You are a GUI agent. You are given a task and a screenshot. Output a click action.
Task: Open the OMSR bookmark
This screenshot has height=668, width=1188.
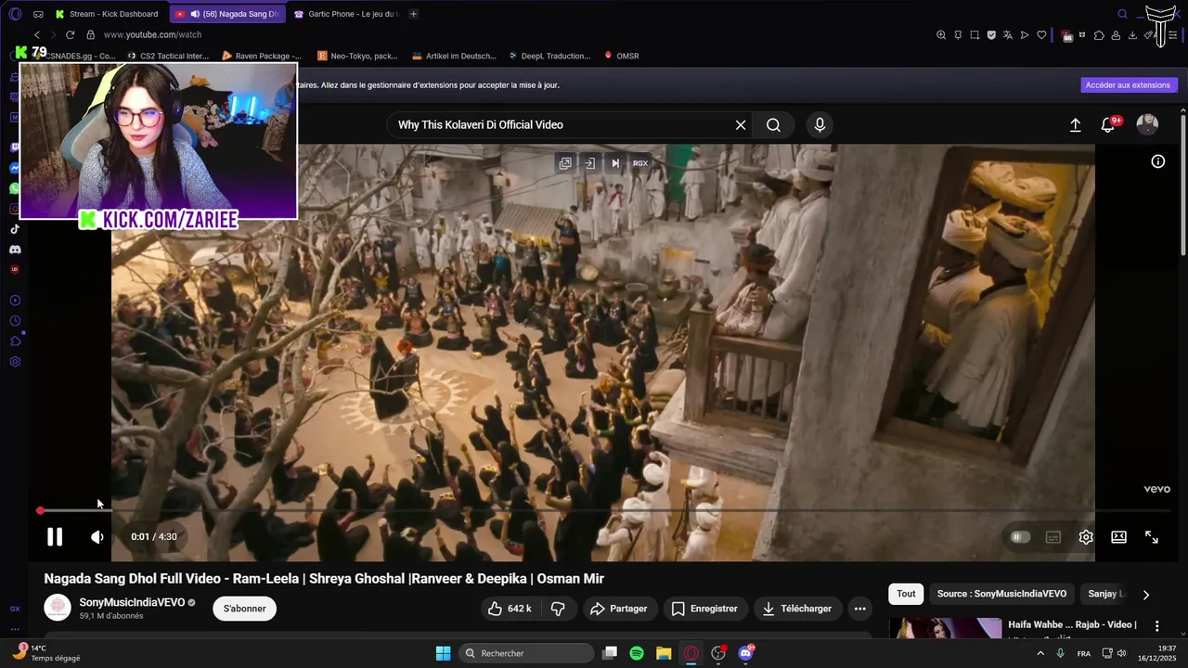pos(621,56)
